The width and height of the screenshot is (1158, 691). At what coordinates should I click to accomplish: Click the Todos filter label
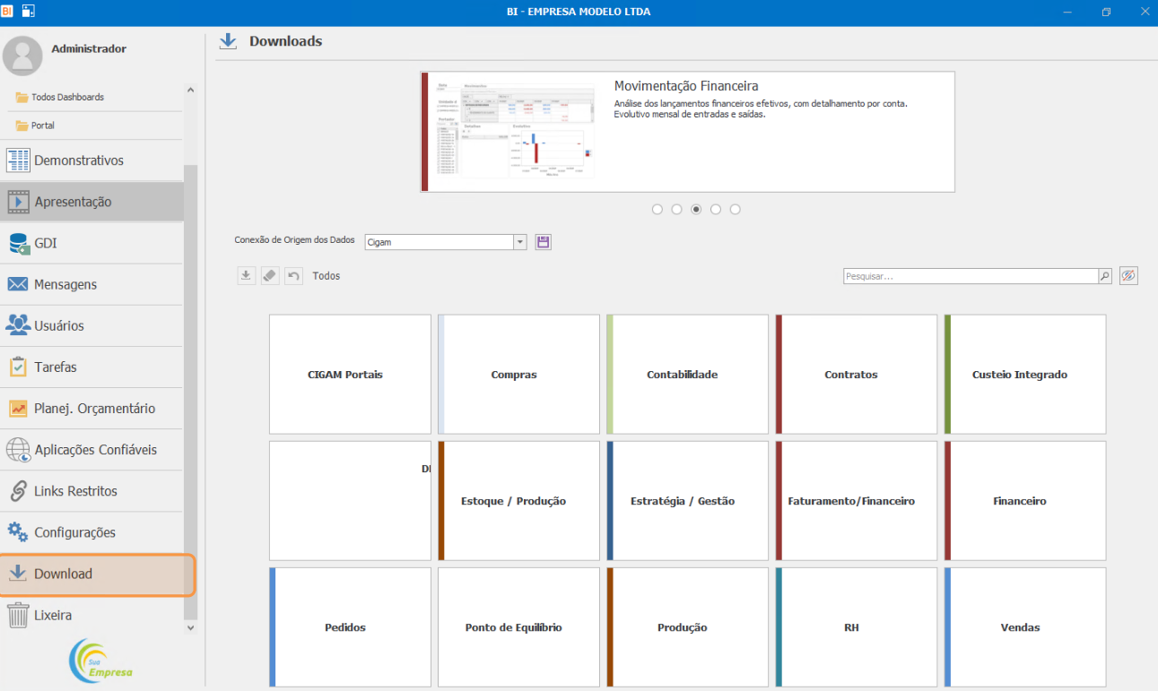327,276
